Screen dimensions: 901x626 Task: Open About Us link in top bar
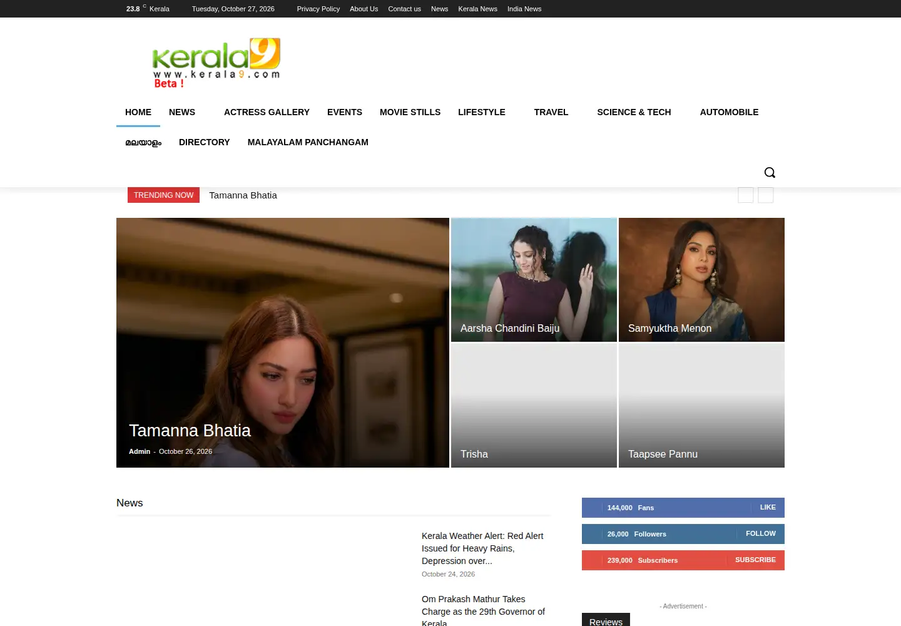[x=364, y=9]
